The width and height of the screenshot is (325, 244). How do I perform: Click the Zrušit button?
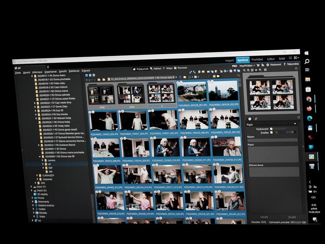pos(292,217)
